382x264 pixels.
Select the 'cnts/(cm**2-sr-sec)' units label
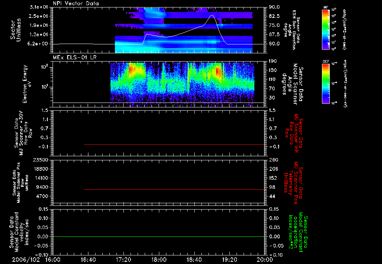click(344, 29)
